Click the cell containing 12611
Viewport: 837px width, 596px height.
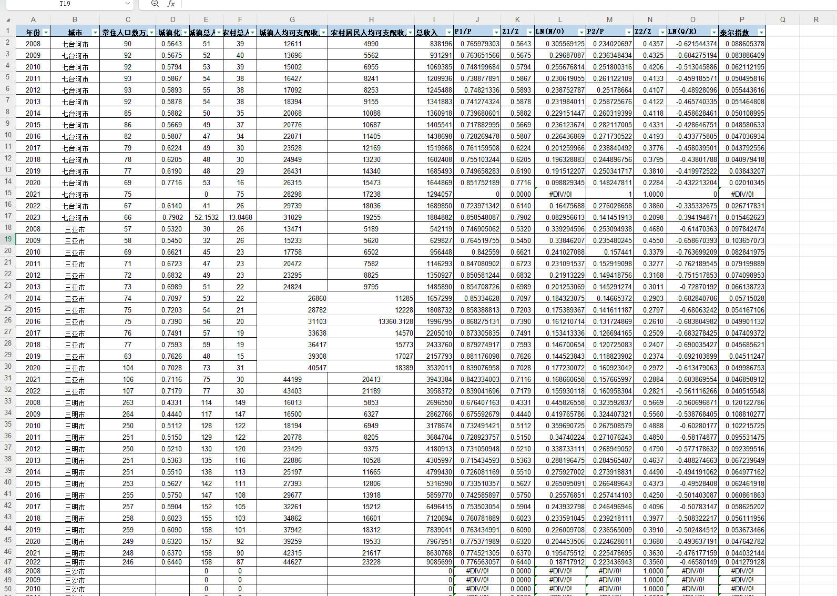click(x=292, y=44)
